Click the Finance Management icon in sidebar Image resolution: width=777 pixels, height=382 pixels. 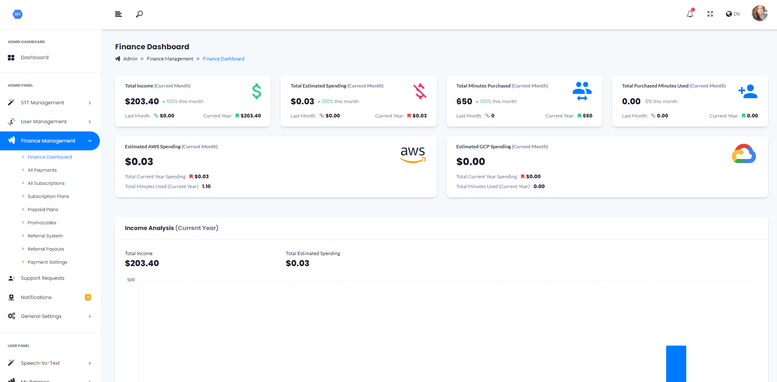click(x=12, y=140)
